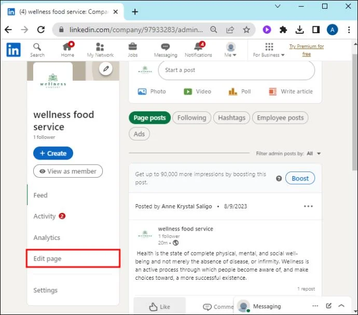
Task: Open browser Downloads icon
Action: pos(299,30)
